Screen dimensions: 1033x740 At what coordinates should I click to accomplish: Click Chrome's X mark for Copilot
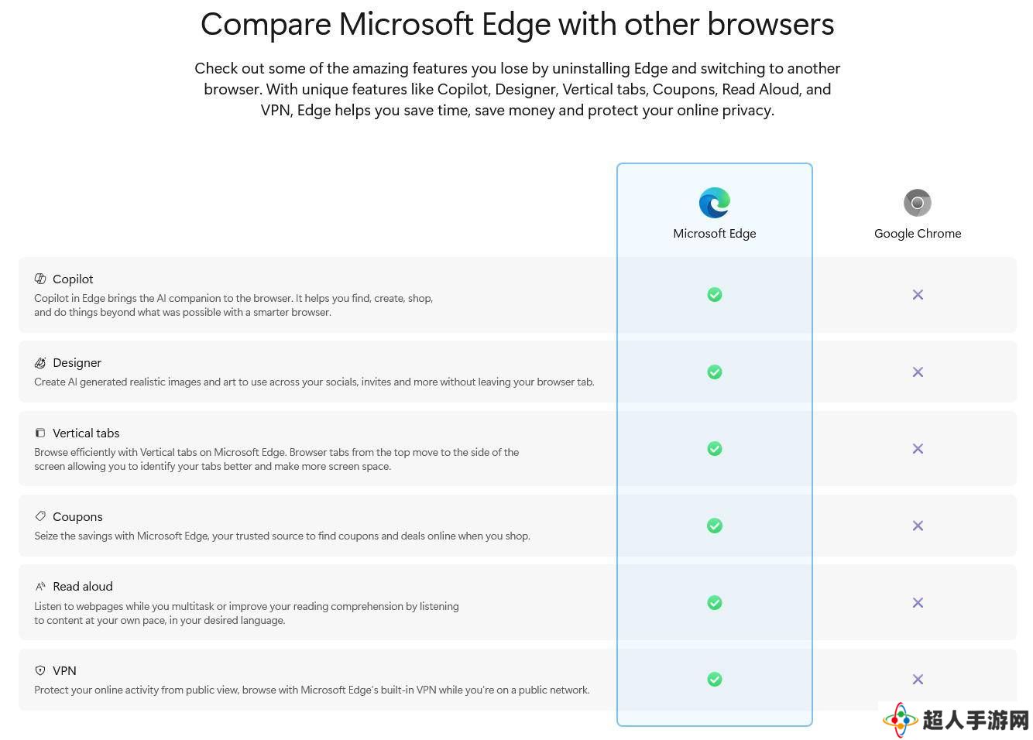(918, 294)
